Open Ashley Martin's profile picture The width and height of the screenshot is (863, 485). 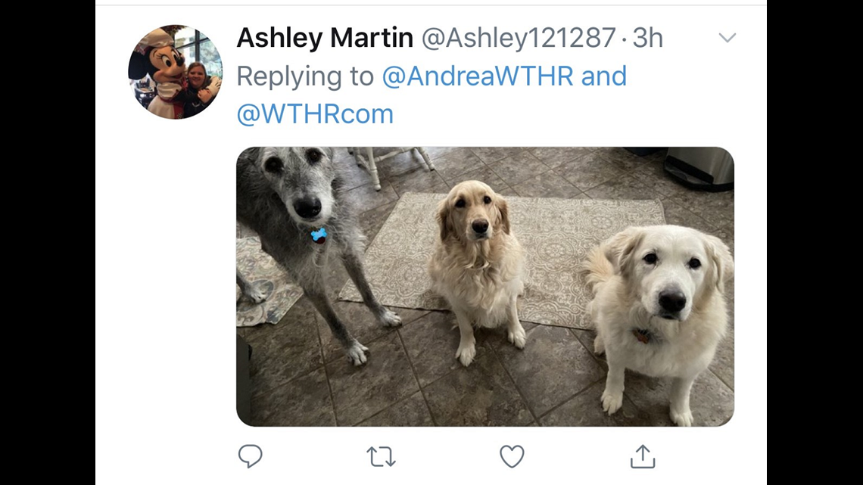176,72
